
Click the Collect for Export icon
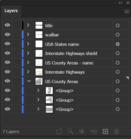59,131
